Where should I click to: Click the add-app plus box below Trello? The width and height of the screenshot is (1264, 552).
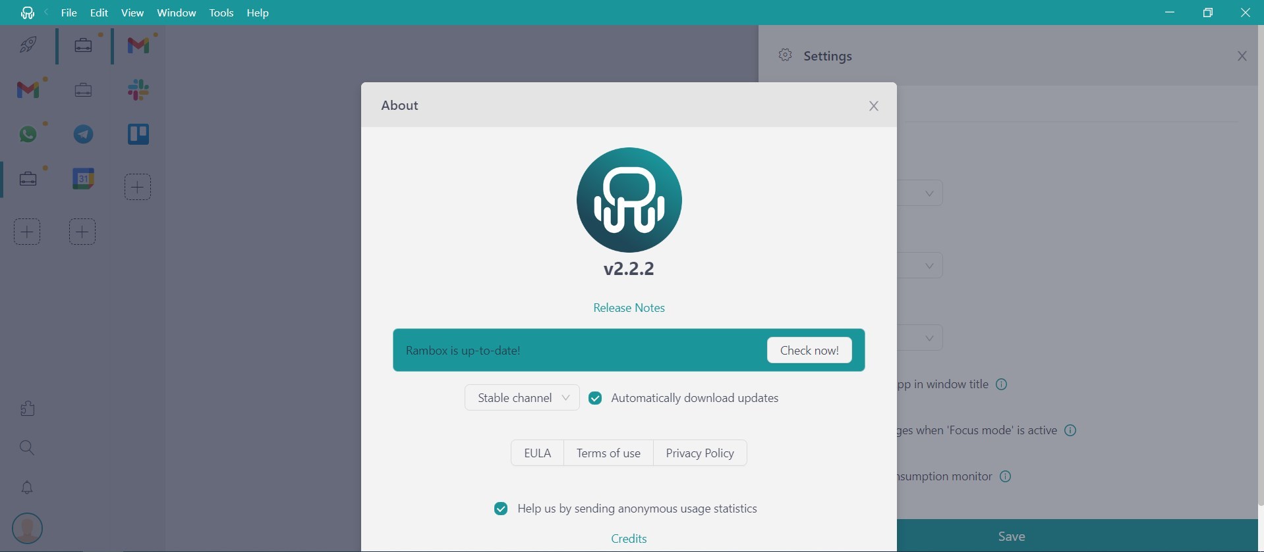[x=138, y=187]
